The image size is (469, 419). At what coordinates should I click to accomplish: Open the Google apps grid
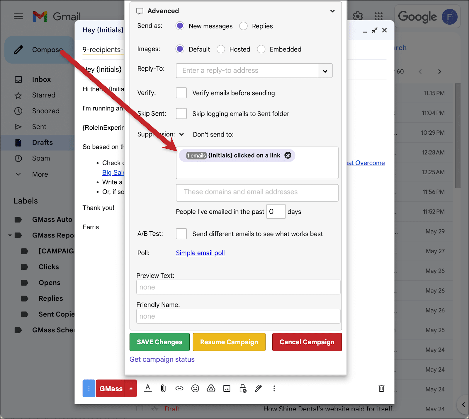[x=378, y=16]
